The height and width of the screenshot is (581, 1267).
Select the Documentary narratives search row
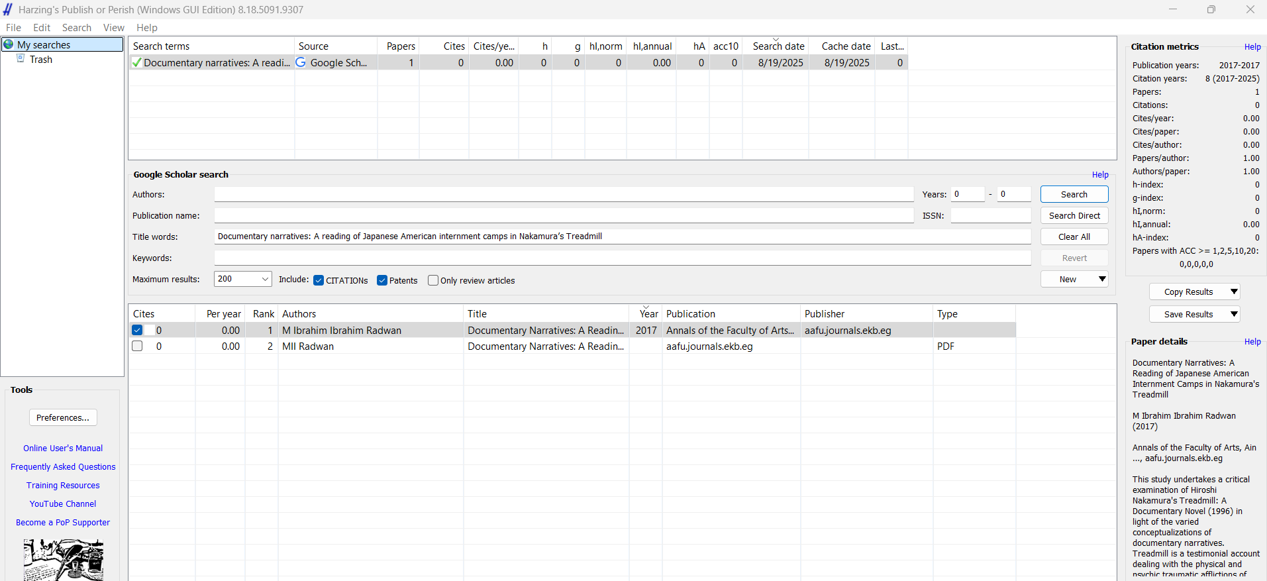[518, 62]
